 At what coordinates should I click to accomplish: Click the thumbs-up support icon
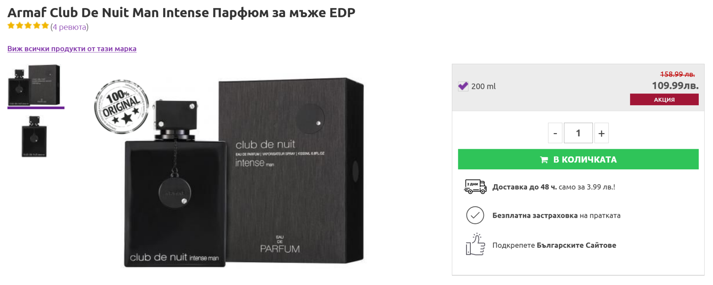point(475,245)
